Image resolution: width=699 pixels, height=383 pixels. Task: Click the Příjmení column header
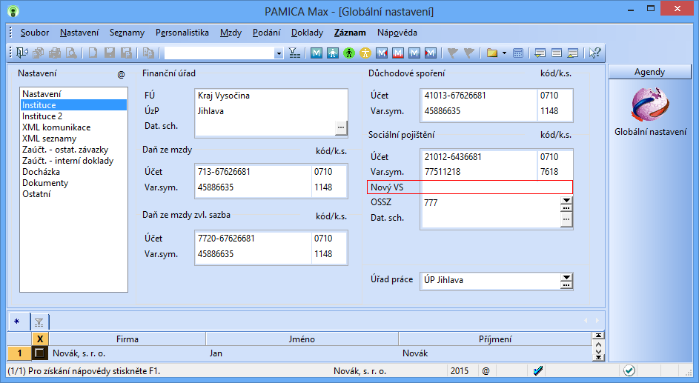495,339
